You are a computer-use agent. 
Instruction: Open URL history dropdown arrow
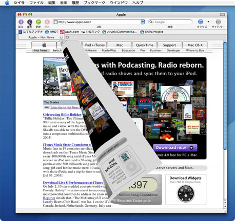pos(143,22)
